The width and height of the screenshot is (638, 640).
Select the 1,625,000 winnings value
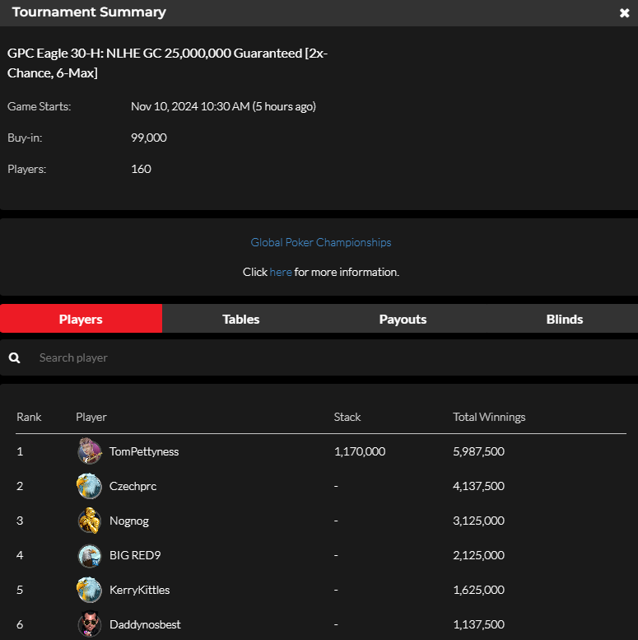[478, 590]
